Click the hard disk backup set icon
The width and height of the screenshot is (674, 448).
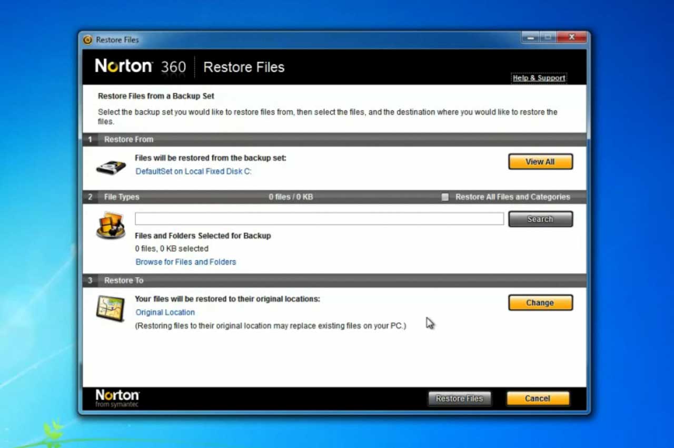(x=111, y=167)
